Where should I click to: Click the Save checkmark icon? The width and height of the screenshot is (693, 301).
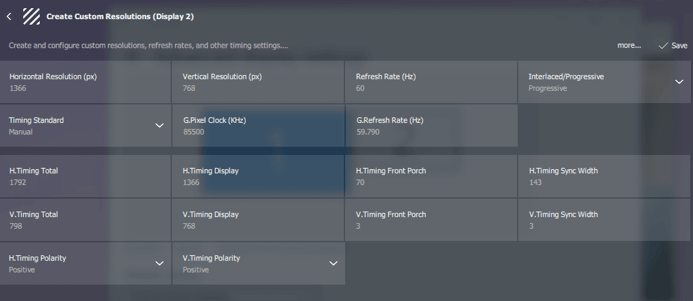(663, 46)
